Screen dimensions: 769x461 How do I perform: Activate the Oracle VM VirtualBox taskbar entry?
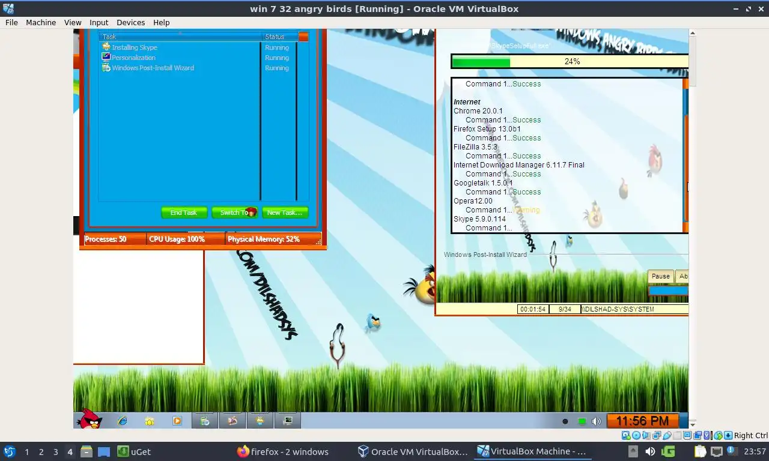click(412, 451)
